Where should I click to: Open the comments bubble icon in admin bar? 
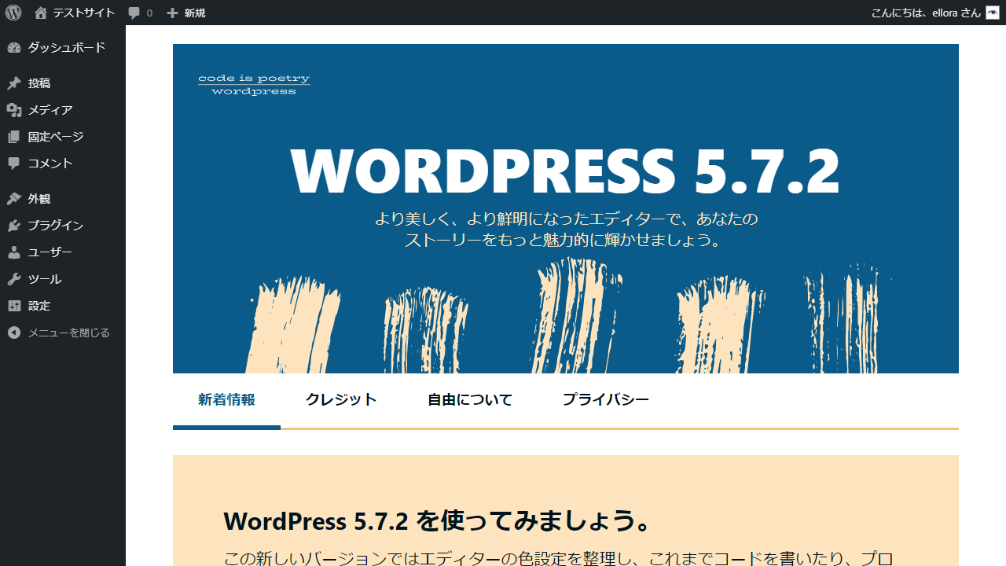pos(134,13)
